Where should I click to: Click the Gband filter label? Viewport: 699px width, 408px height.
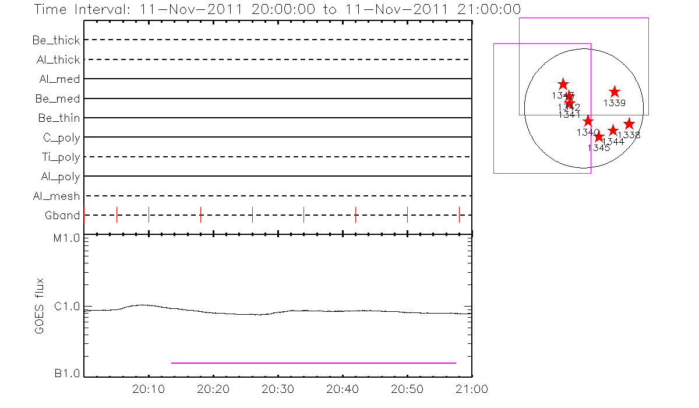62,216
